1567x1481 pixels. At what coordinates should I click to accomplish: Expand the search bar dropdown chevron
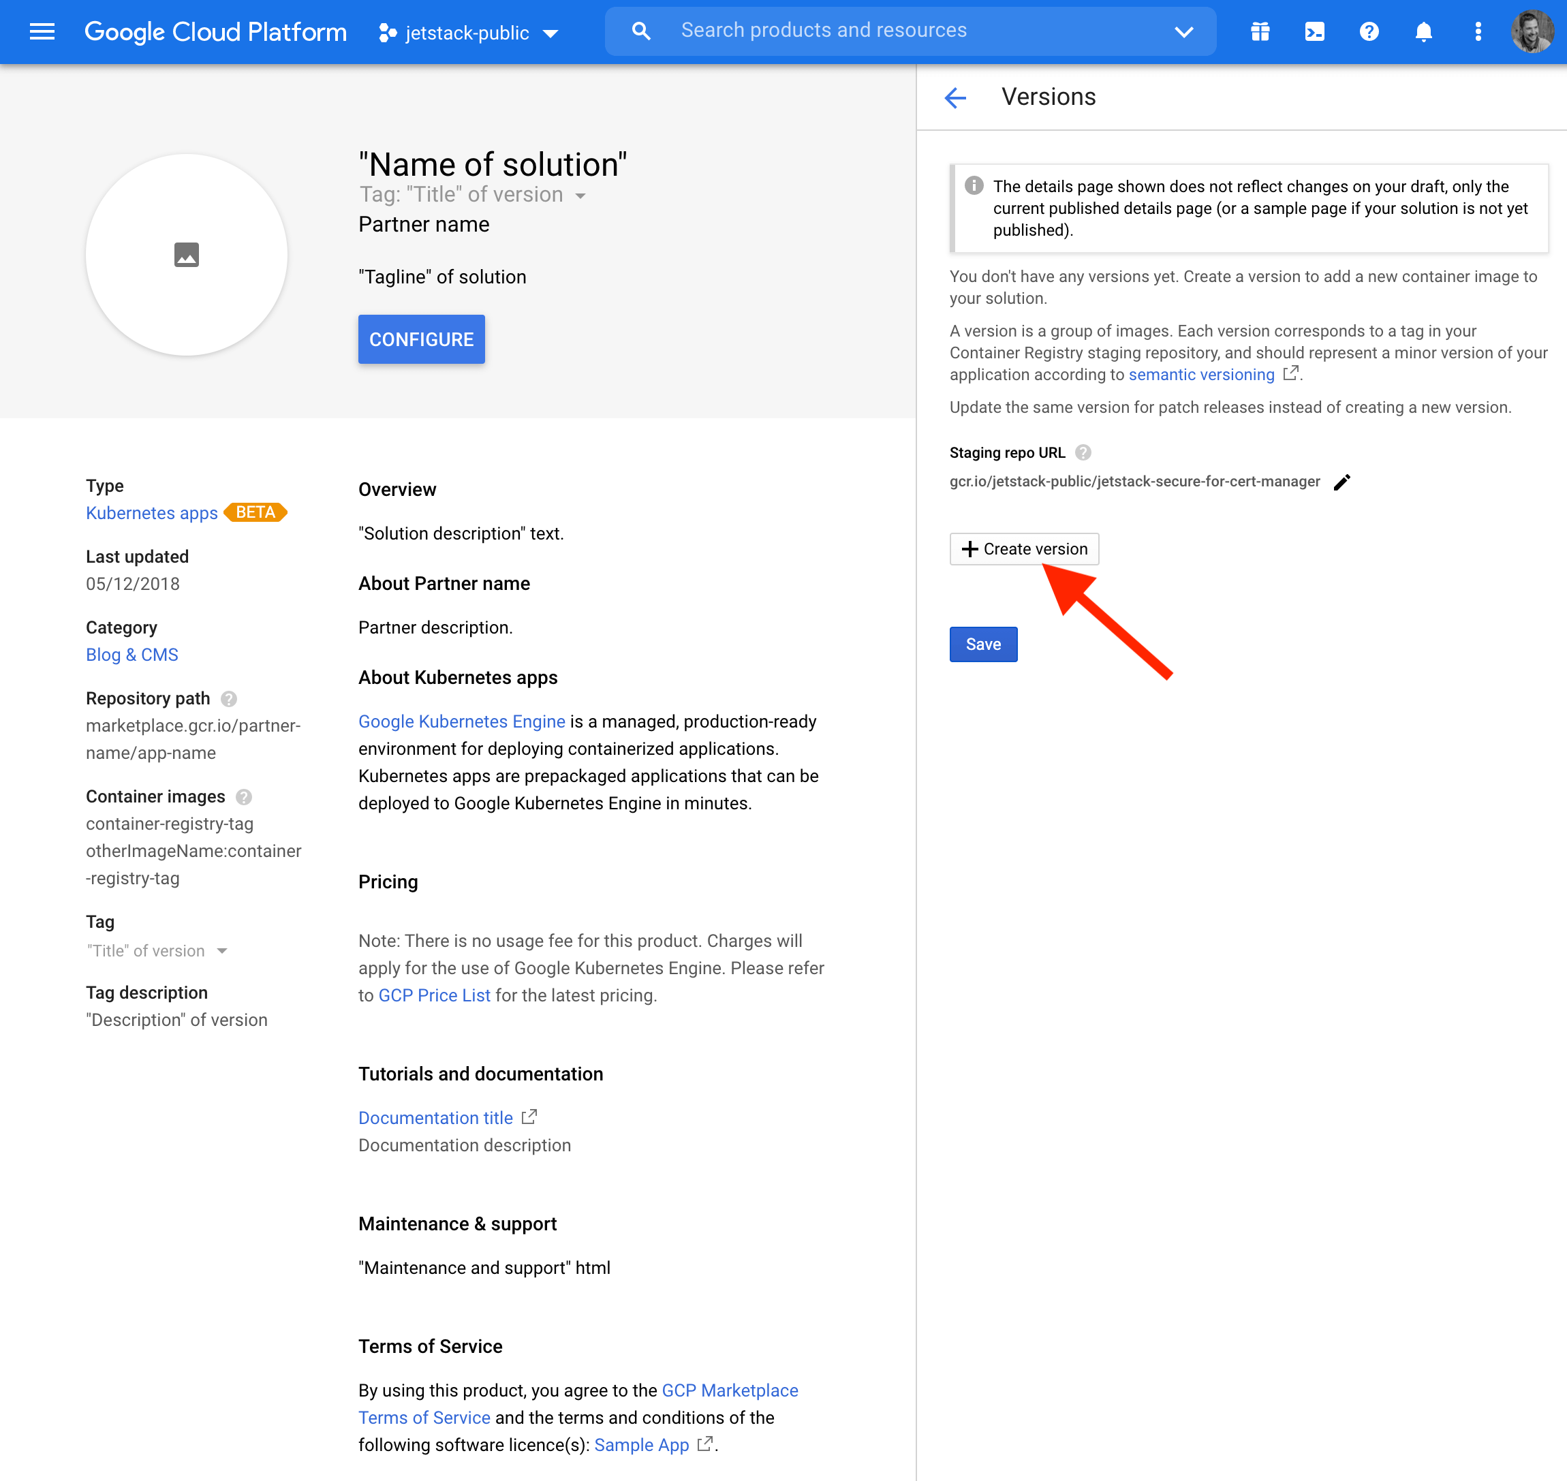[1183, 31]
